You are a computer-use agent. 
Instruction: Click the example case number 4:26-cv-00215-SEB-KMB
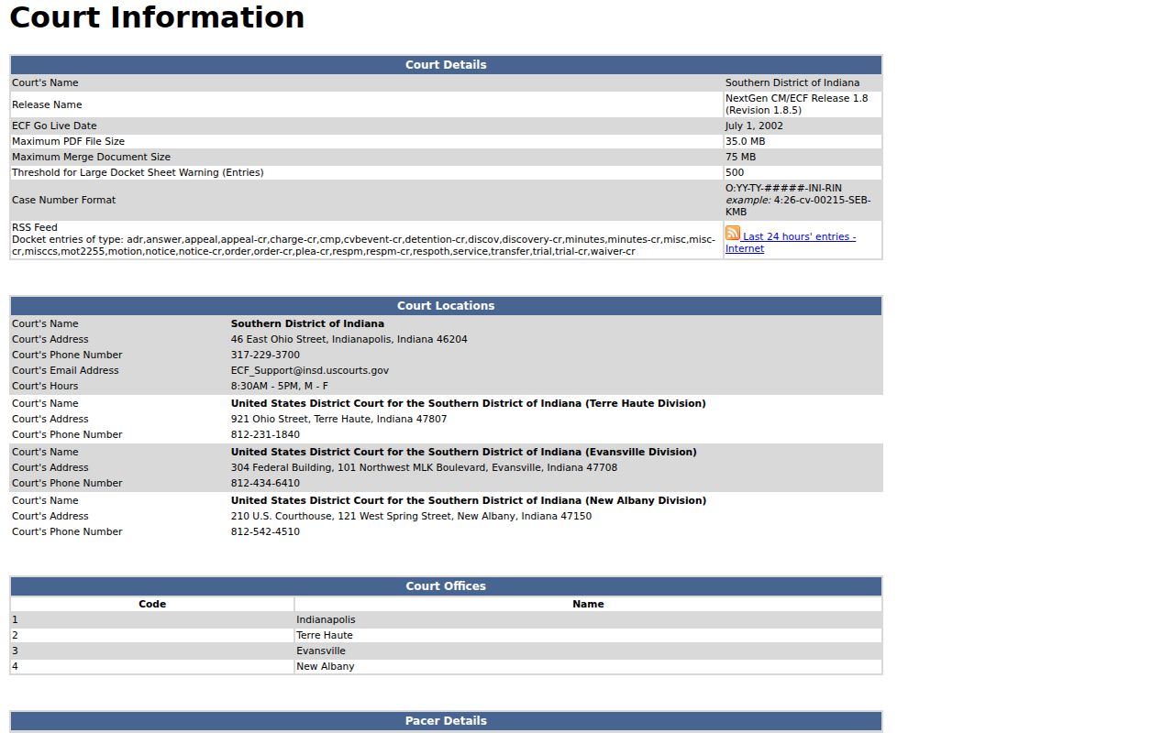click(x=798, y=206)
